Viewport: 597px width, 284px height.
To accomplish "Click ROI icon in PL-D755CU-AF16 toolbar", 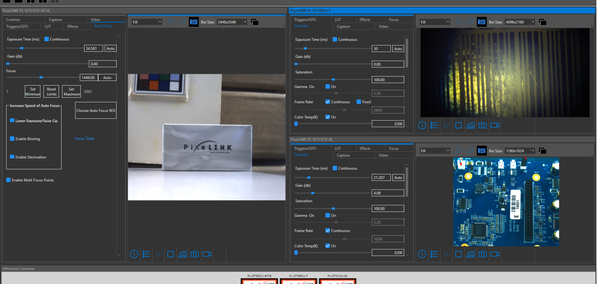I will (194, 22).
